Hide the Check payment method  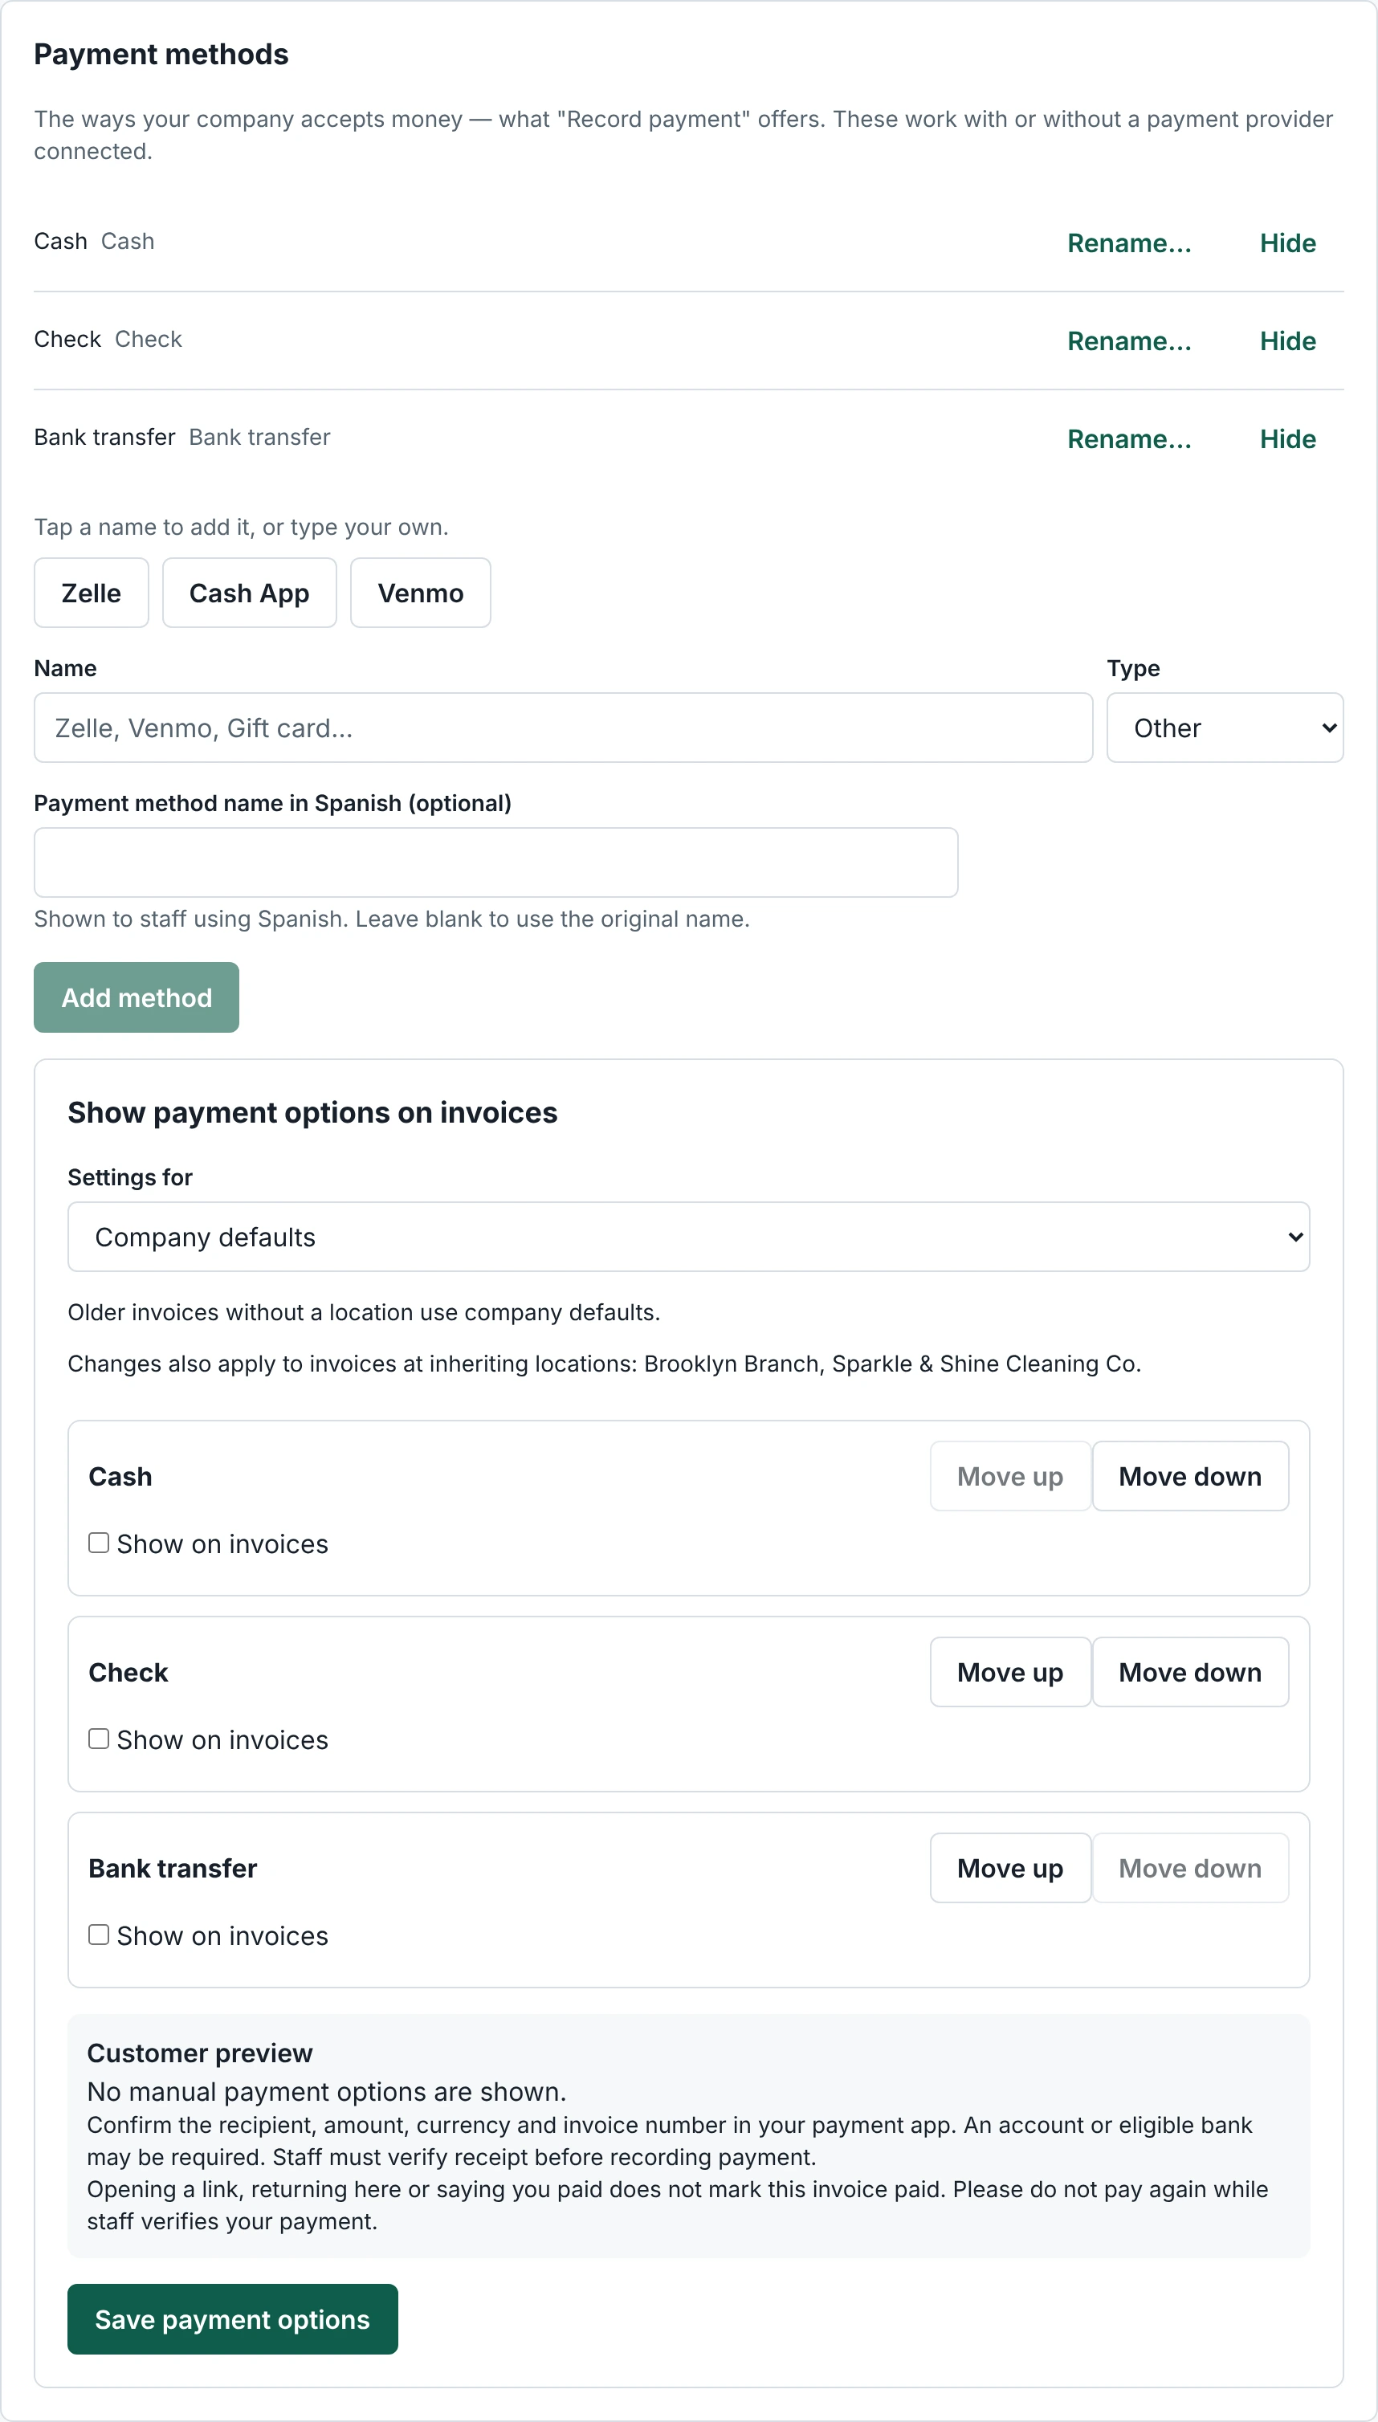coord(1287,340)
